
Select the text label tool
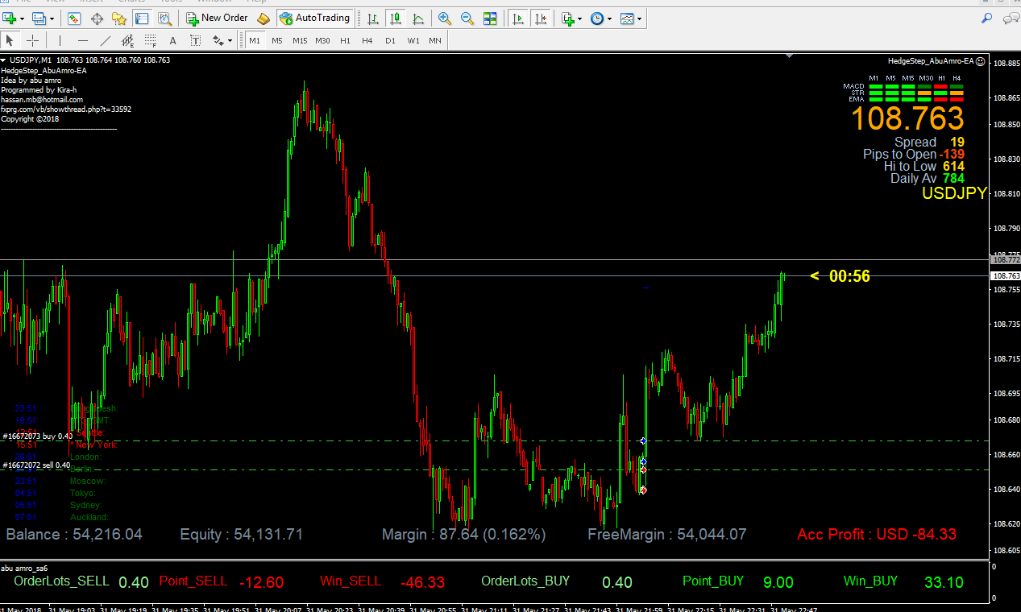(x=195, y=40)
